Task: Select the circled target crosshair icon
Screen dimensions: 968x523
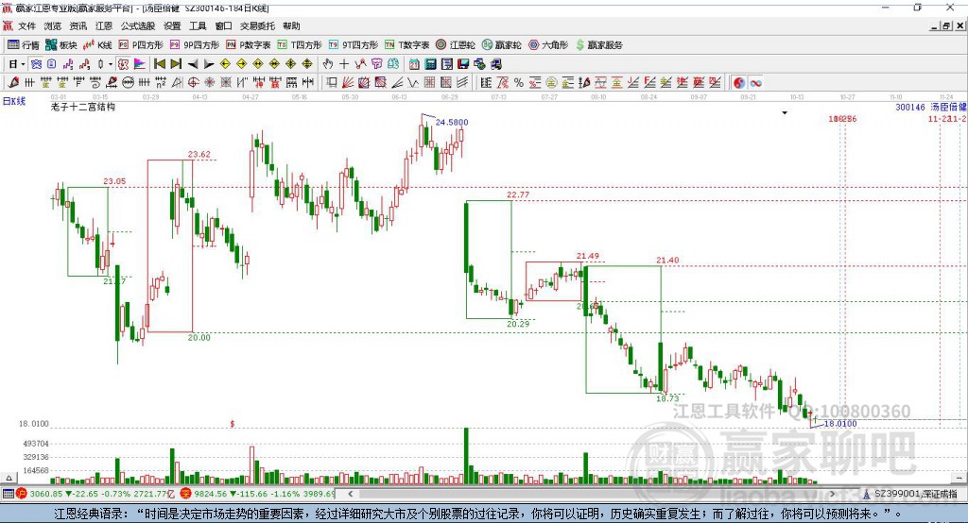Action: coord(193,83)
